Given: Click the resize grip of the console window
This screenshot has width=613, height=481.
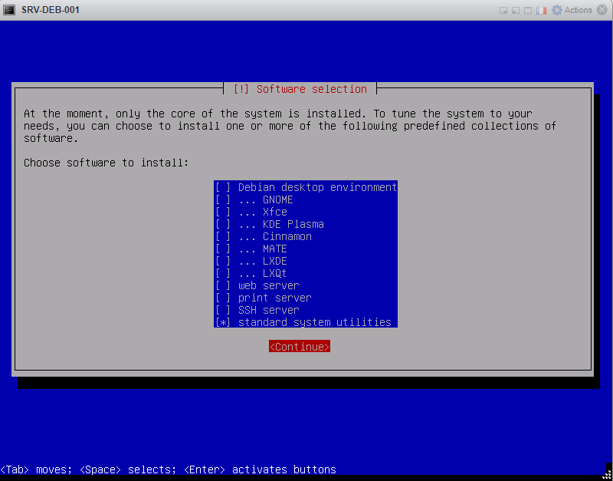Looking at the screenshot, I should (607, 476).
